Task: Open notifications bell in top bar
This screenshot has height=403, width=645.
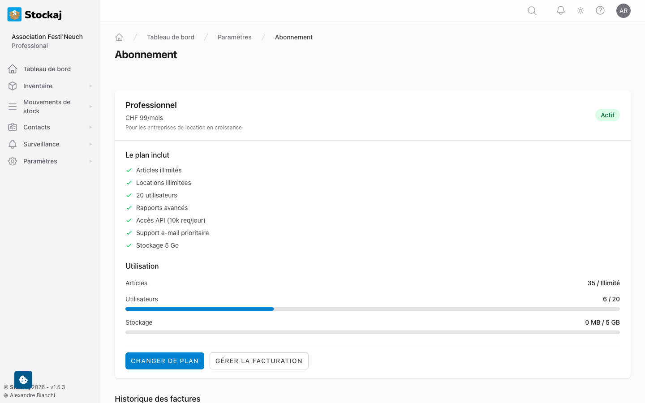Action: pos(561,11)
